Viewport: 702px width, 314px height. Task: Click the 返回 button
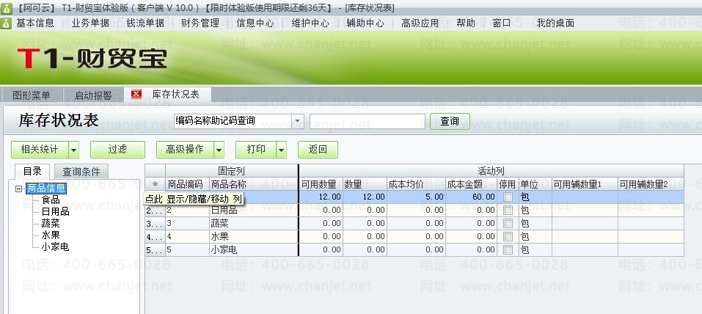point(318,150)
